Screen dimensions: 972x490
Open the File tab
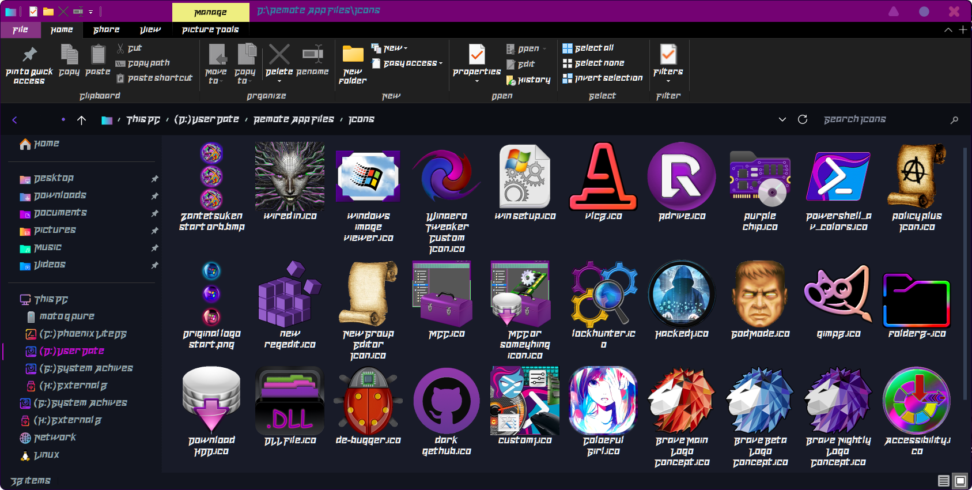pos(20,29)
